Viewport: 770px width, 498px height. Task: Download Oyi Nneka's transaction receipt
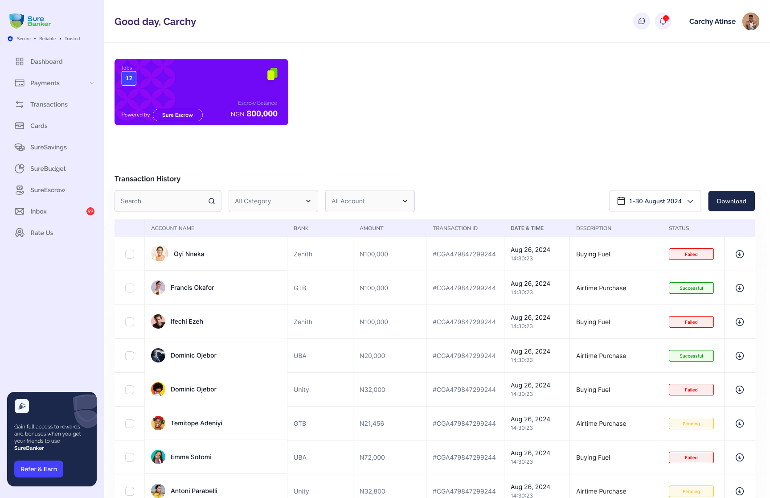[x=740, y=254]
